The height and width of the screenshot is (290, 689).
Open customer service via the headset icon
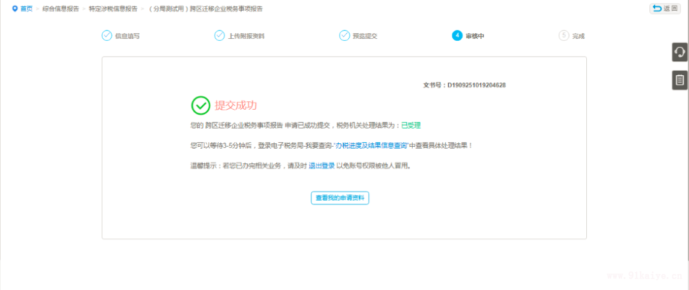[679, 52]
